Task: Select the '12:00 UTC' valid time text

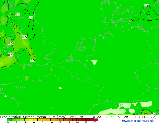Action: point(131,117)
